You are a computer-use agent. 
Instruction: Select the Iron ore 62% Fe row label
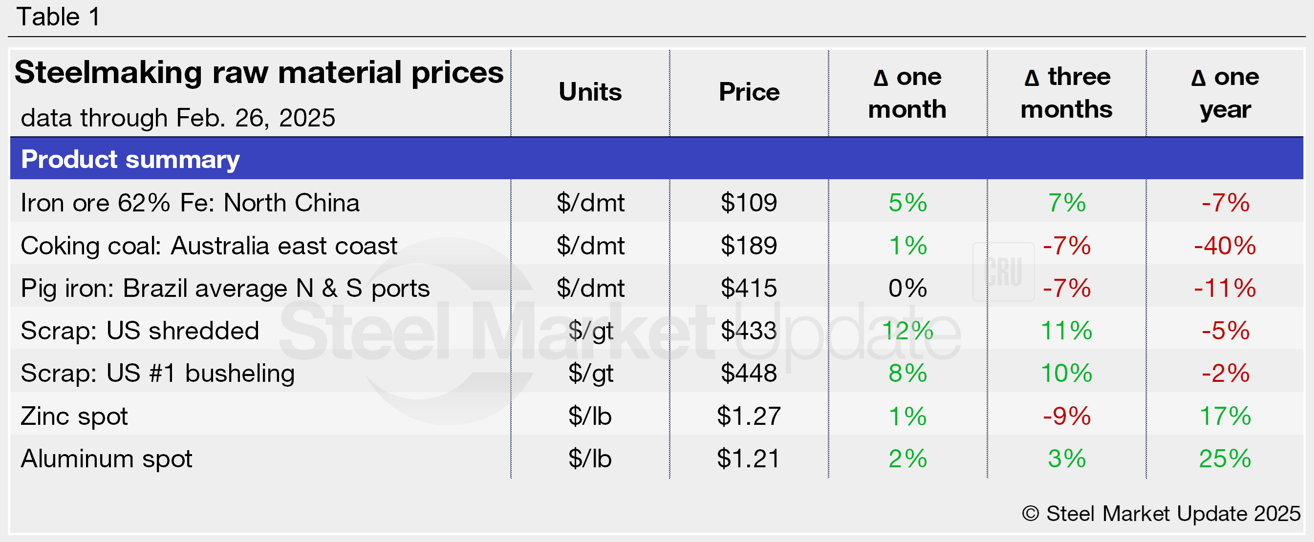tap(190, 203)
